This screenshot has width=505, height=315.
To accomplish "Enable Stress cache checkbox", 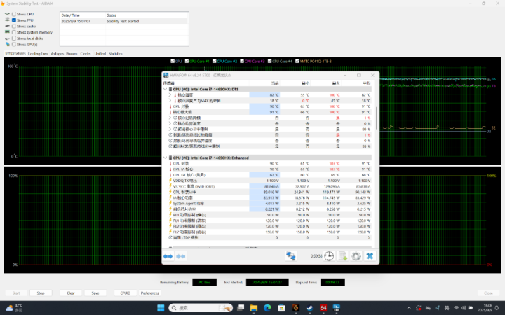I will click(14, 26).
